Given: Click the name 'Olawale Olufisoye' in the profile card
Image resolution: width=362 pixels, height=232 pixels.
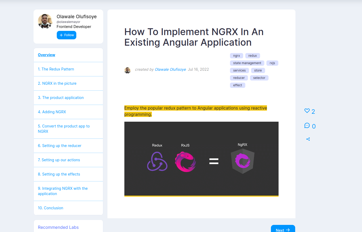Looking at the screenshot, I should click(x=77, y=17).
